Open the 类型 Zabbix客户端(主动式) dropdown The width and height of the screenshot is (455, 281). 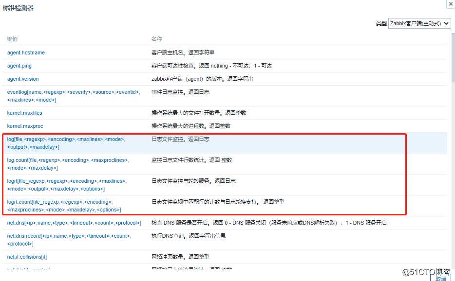(x=419, y=23)
